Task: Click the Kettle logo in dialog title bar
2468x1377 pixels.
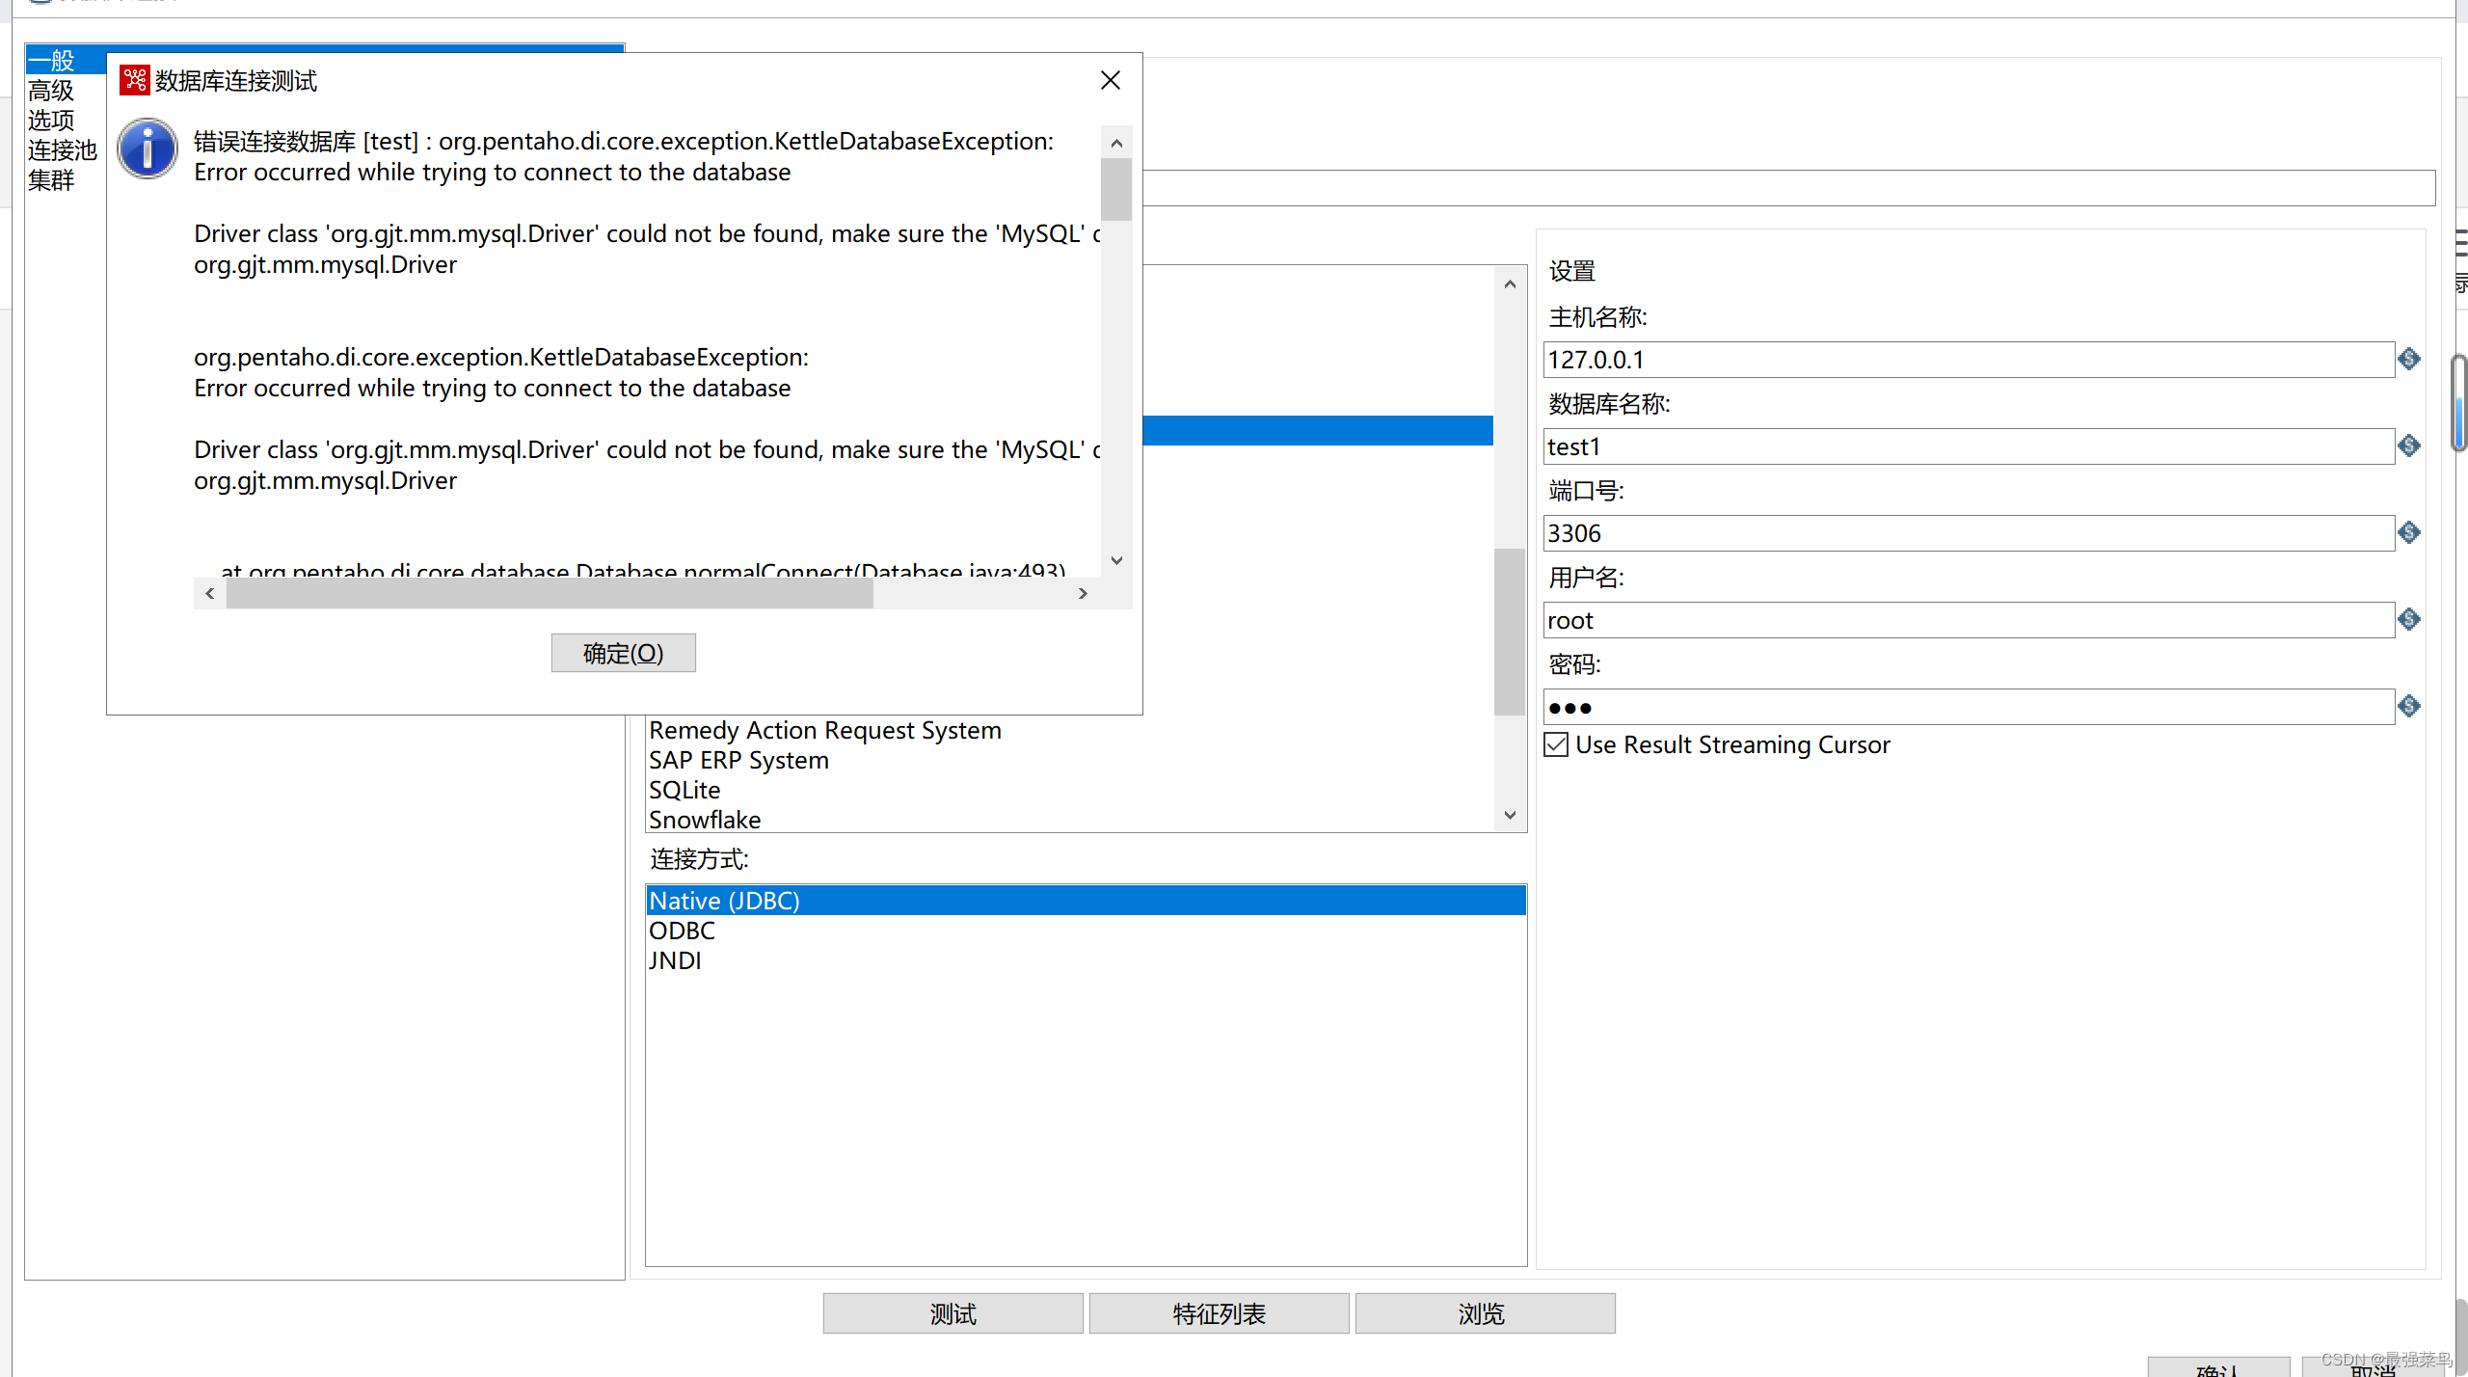Action: 134,80
